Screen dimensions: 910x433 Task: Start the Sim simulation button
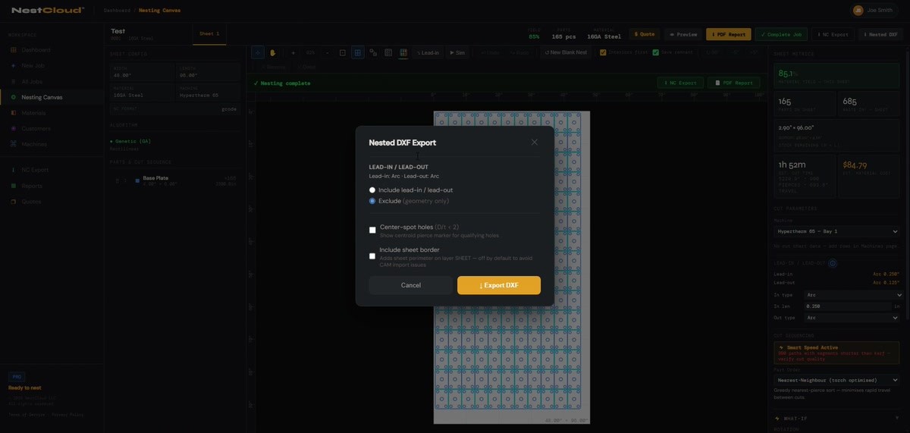pyautogui.click(x=457, y=52)
